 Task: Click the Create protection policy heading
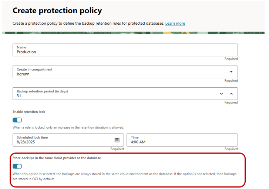57,11
